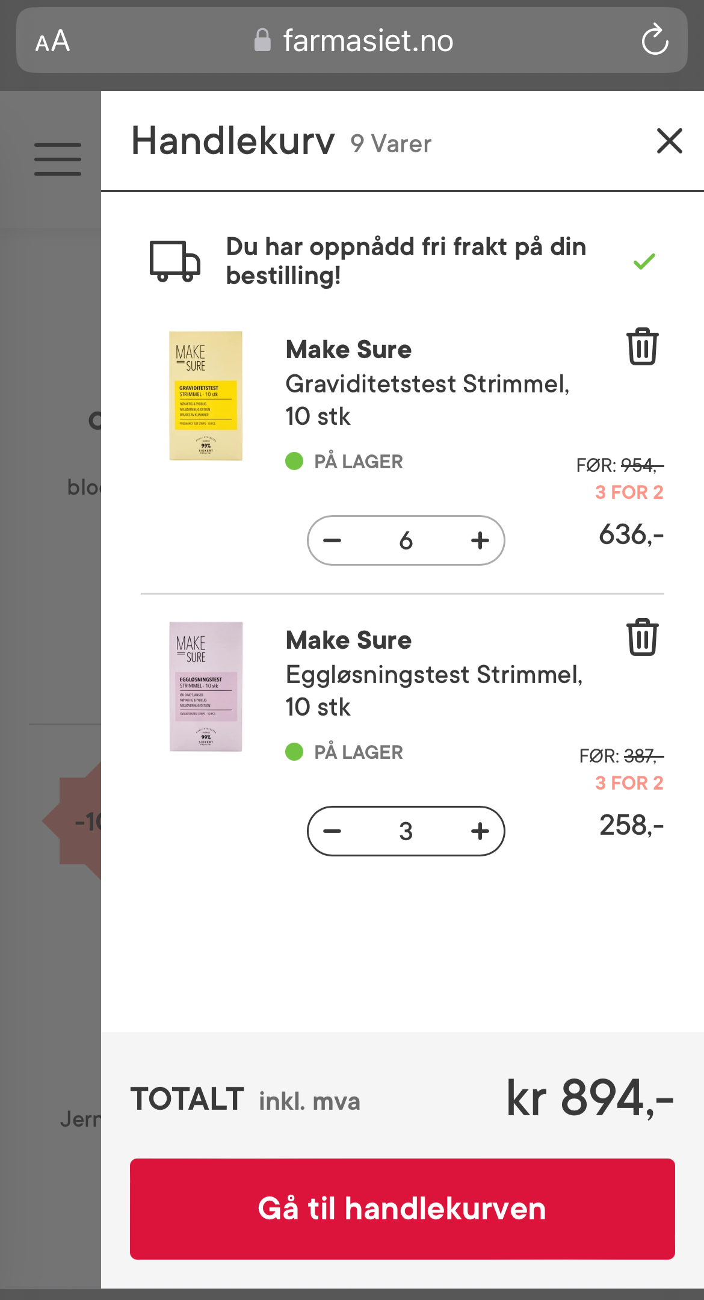
Task: Click Gå til handlekurven button
Action: click(402, 1209)
